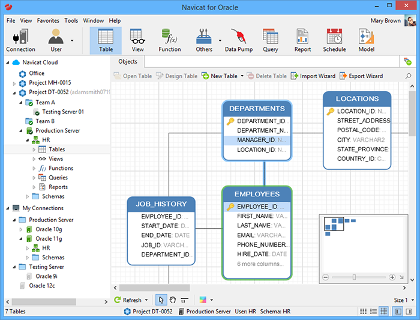Expand the Oracle 10g node
The width and height of the screenshot is (420, 320).
click(21, 229)
